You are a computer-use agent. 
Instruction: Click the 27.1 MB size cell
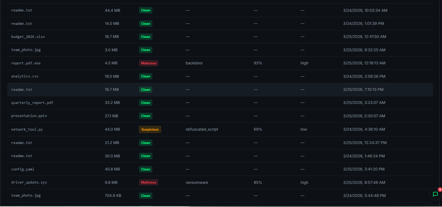pos(111,116)
